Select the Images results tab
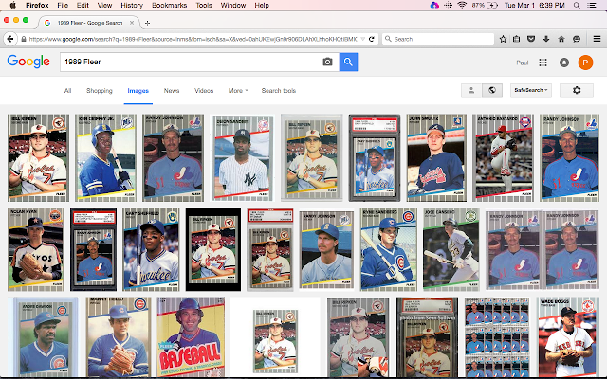Screen dimensions: 607x379 [x=138, y=91]
